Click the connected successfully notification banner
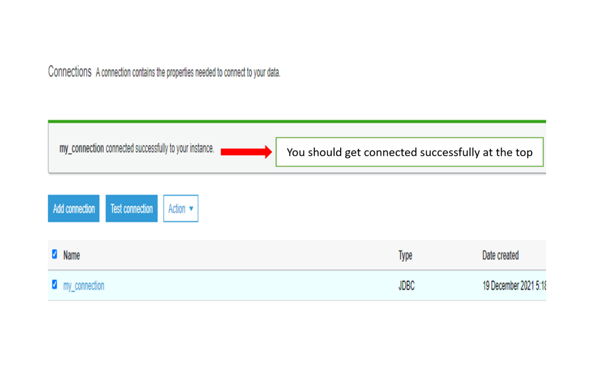Viewport: 593px width, 377px height. (297, 148)
